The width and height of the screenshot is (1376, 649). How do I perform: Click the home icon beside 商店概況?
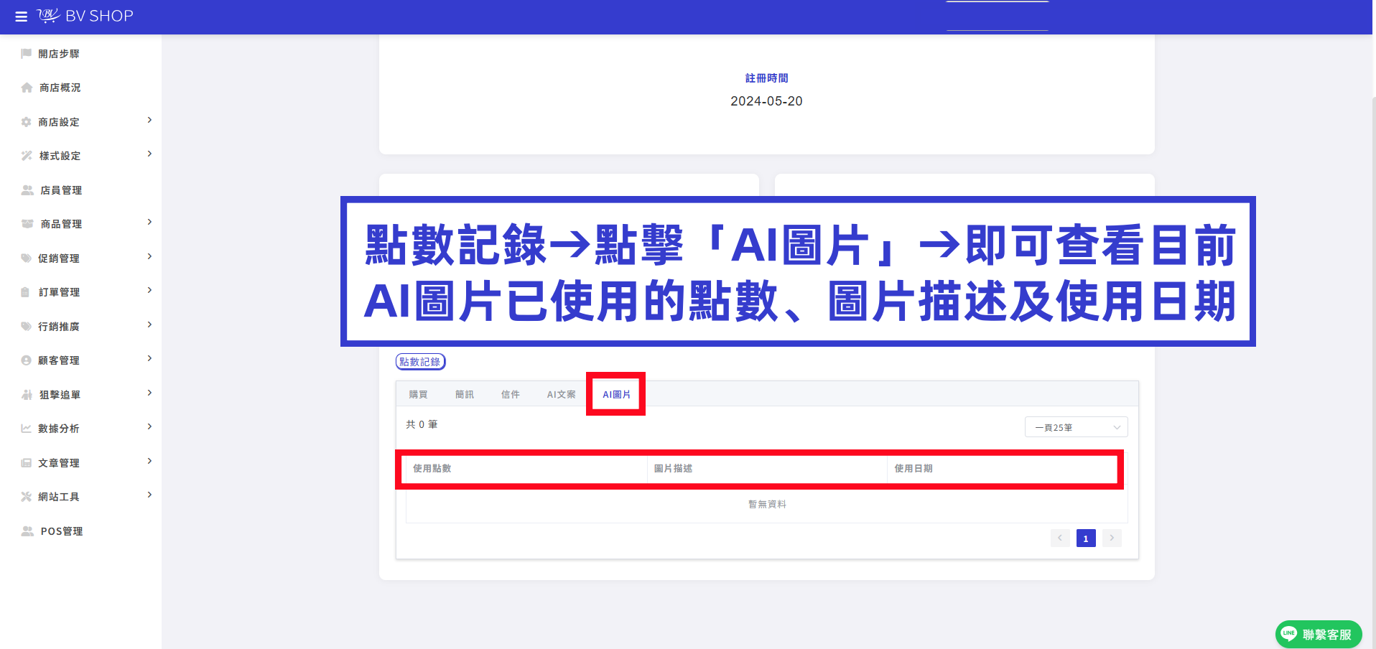27,88
